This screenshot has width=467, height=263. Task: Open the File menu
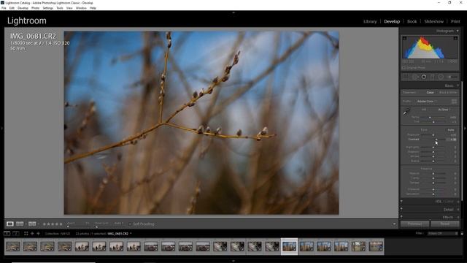(x=4, y=8)
